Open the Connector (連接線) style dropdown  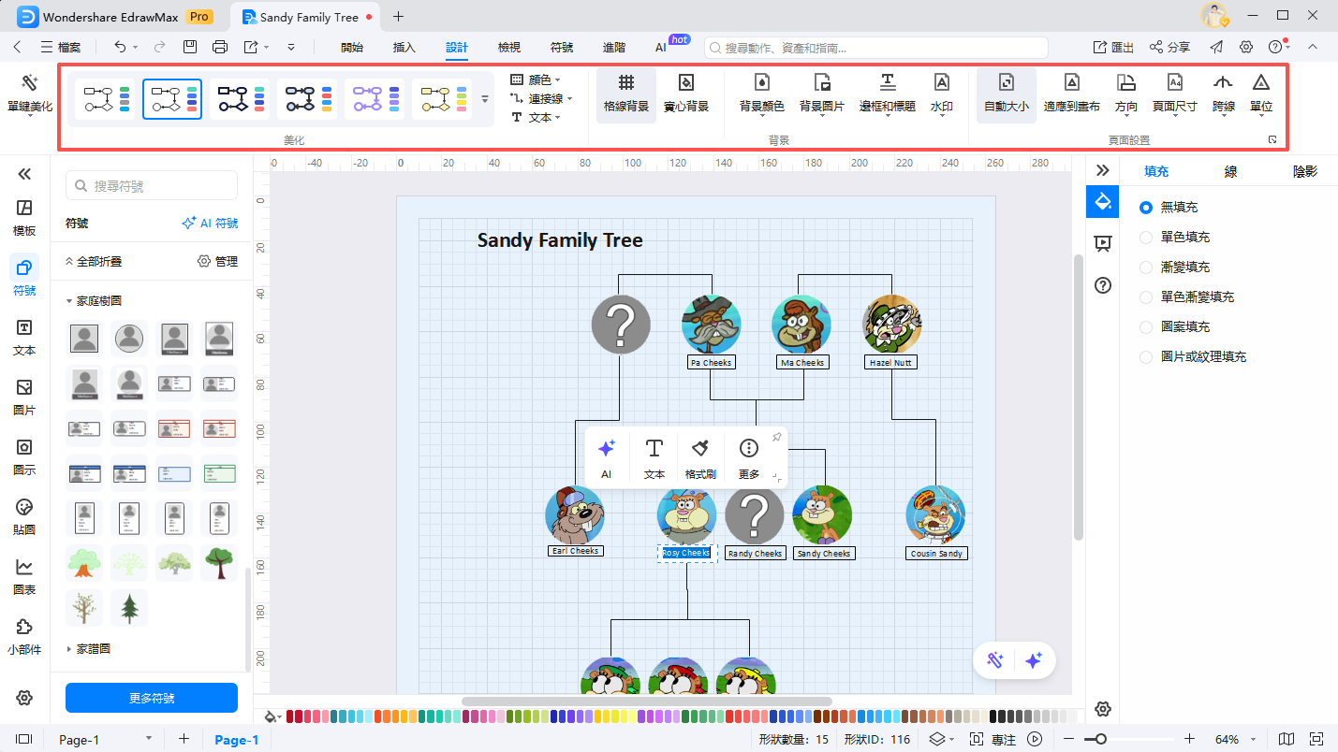pyautogui.click(x=542, y=99)
